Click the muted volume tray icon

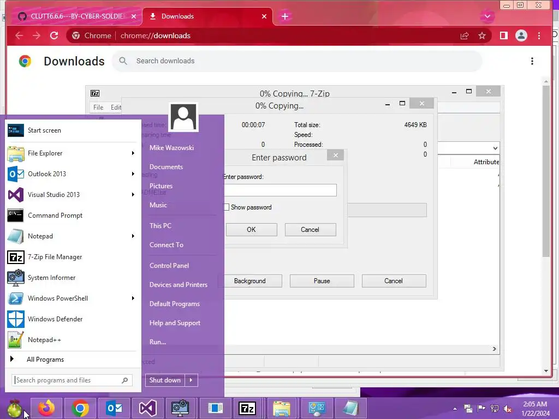coord(507,409)
